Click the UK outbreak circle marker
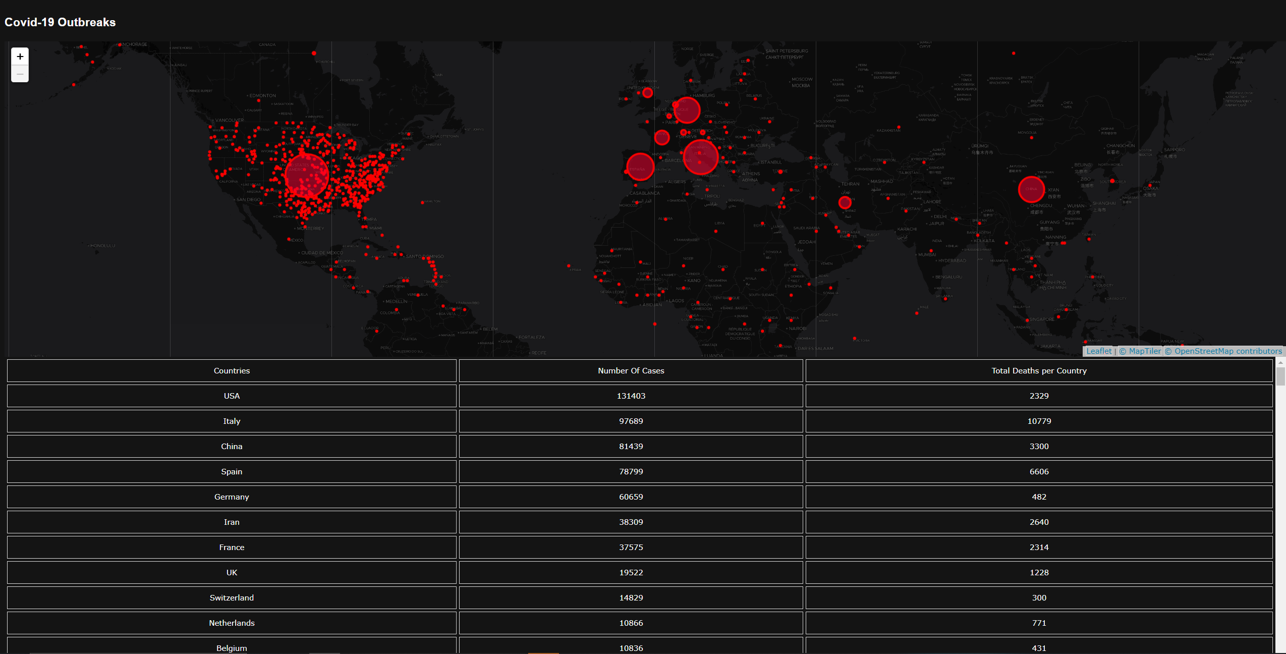Screen dimensions: 1286x654 point(647,93)
